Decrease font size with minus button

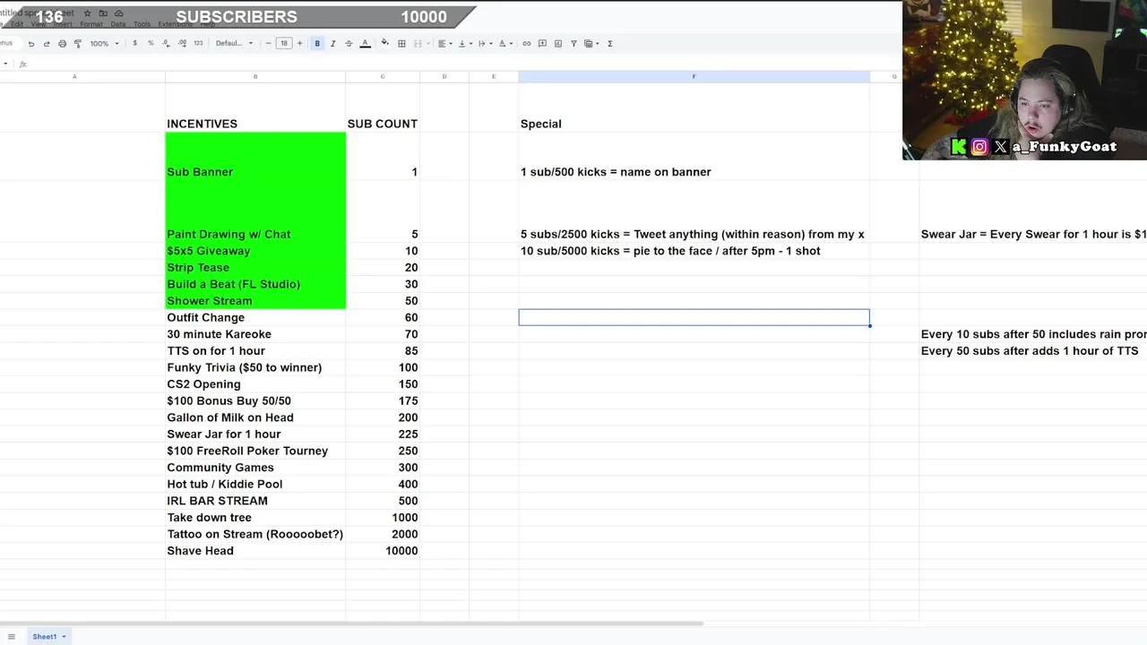268,43
